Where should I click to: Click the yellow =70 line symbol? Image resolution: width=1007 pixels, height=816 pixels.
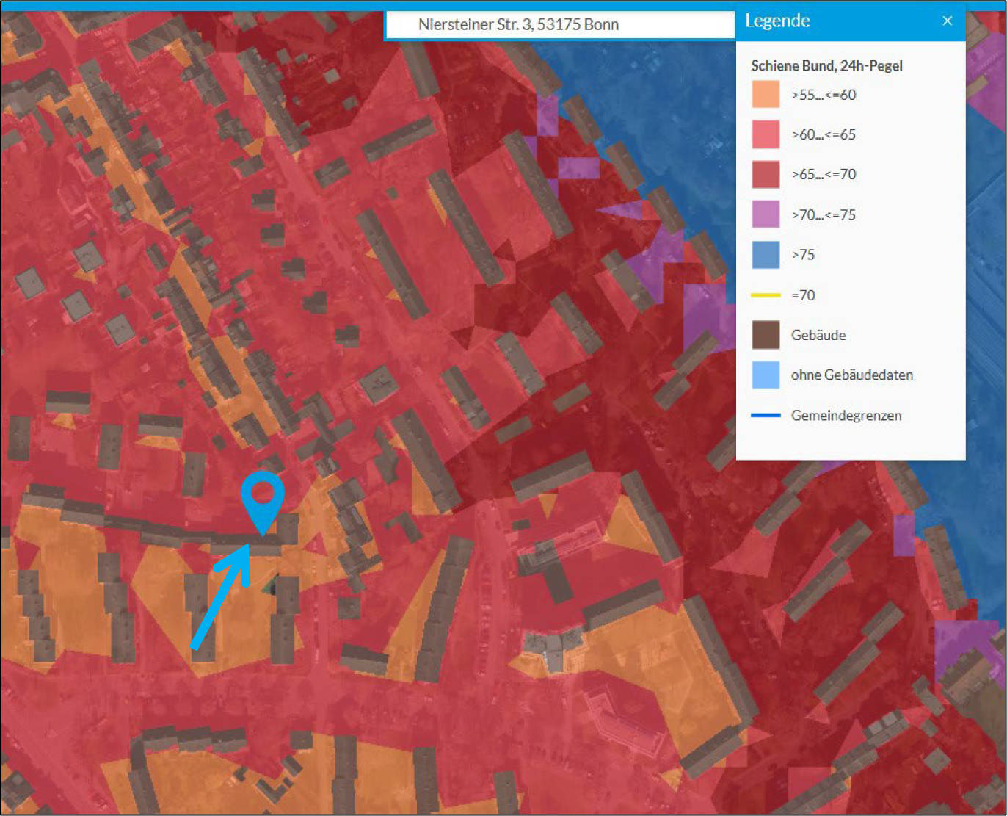(x=766, y=295)
